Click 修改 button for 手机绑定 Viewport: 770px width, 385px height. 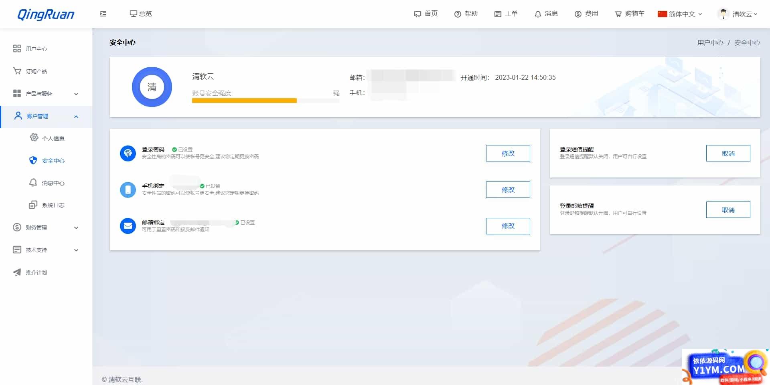pyautogui.click(x=508, y=190)
